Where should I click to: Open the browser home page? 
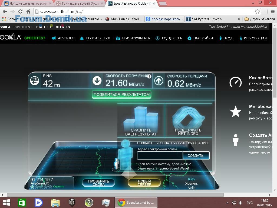pos(28,12)
